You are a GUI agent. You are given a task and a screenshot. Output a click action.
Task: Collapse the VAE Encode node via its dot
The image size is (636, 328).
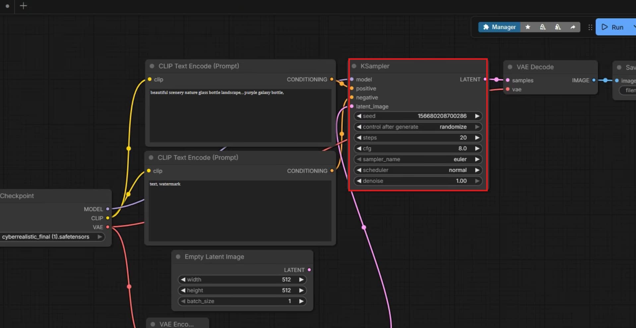point(153,324)
